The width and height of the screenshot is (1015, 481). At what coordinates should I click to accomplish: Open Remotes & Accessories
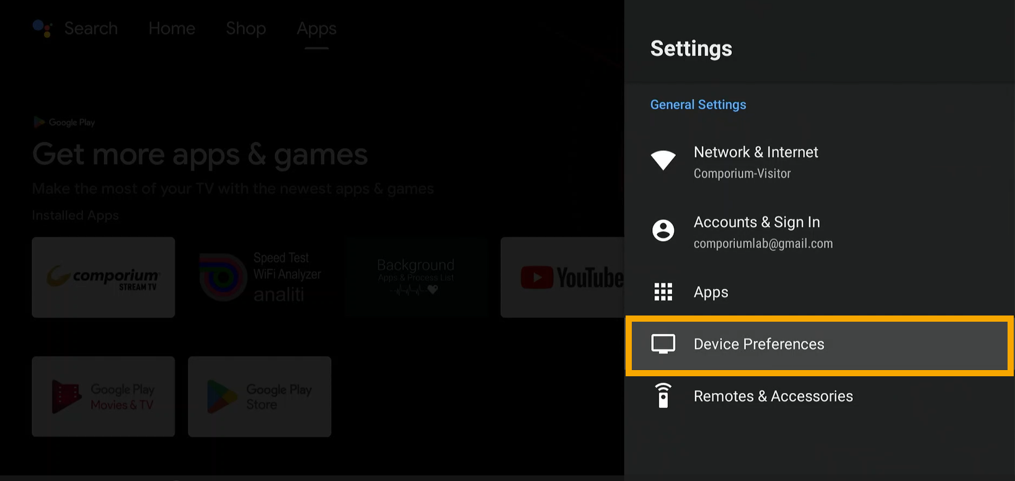point(820,396)
